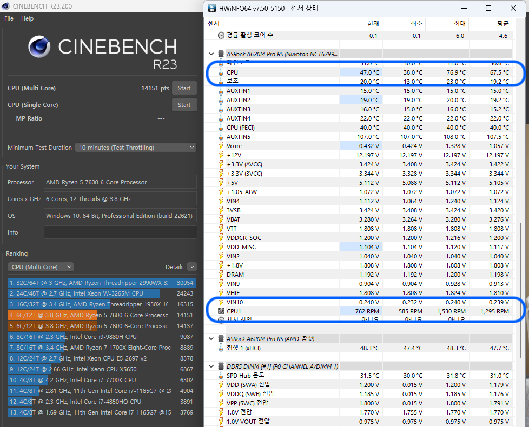
Task: Select the Core i7-4850HQ ranking entry
Action: tap(102, 402)
